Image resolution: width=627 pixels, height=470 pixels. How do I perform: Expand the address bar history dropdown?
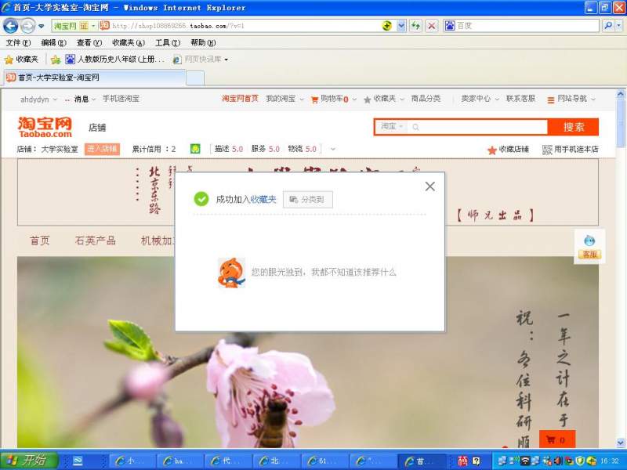coord(401,26)
